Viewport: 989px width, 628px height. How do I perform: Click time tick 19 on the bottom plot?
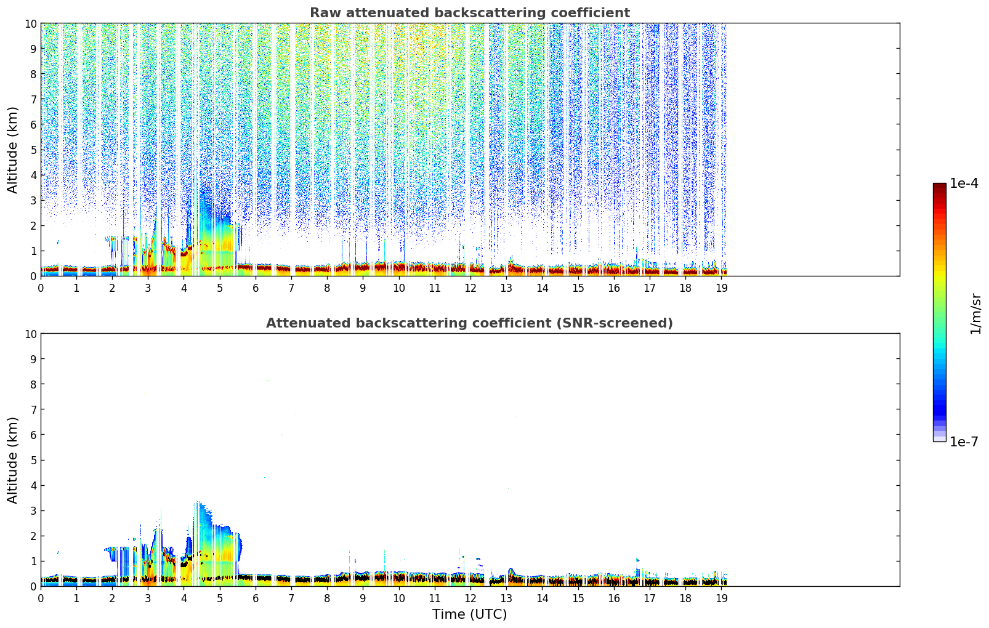tap(721, 598)
